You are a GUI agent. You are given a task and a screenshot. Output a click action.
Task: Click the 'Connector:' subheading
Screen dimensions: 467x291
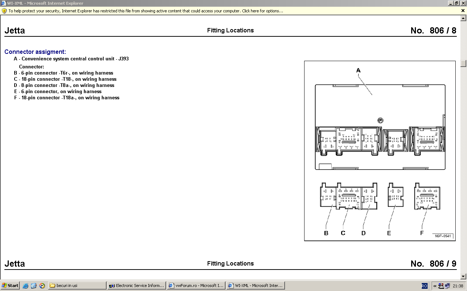(32, 67)
